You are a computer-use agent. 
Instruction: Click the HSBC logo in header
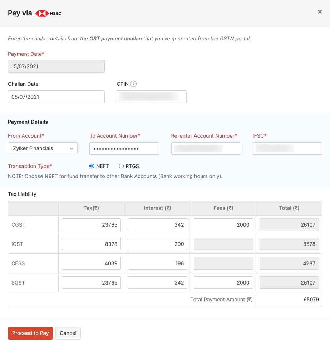(48, 14)
